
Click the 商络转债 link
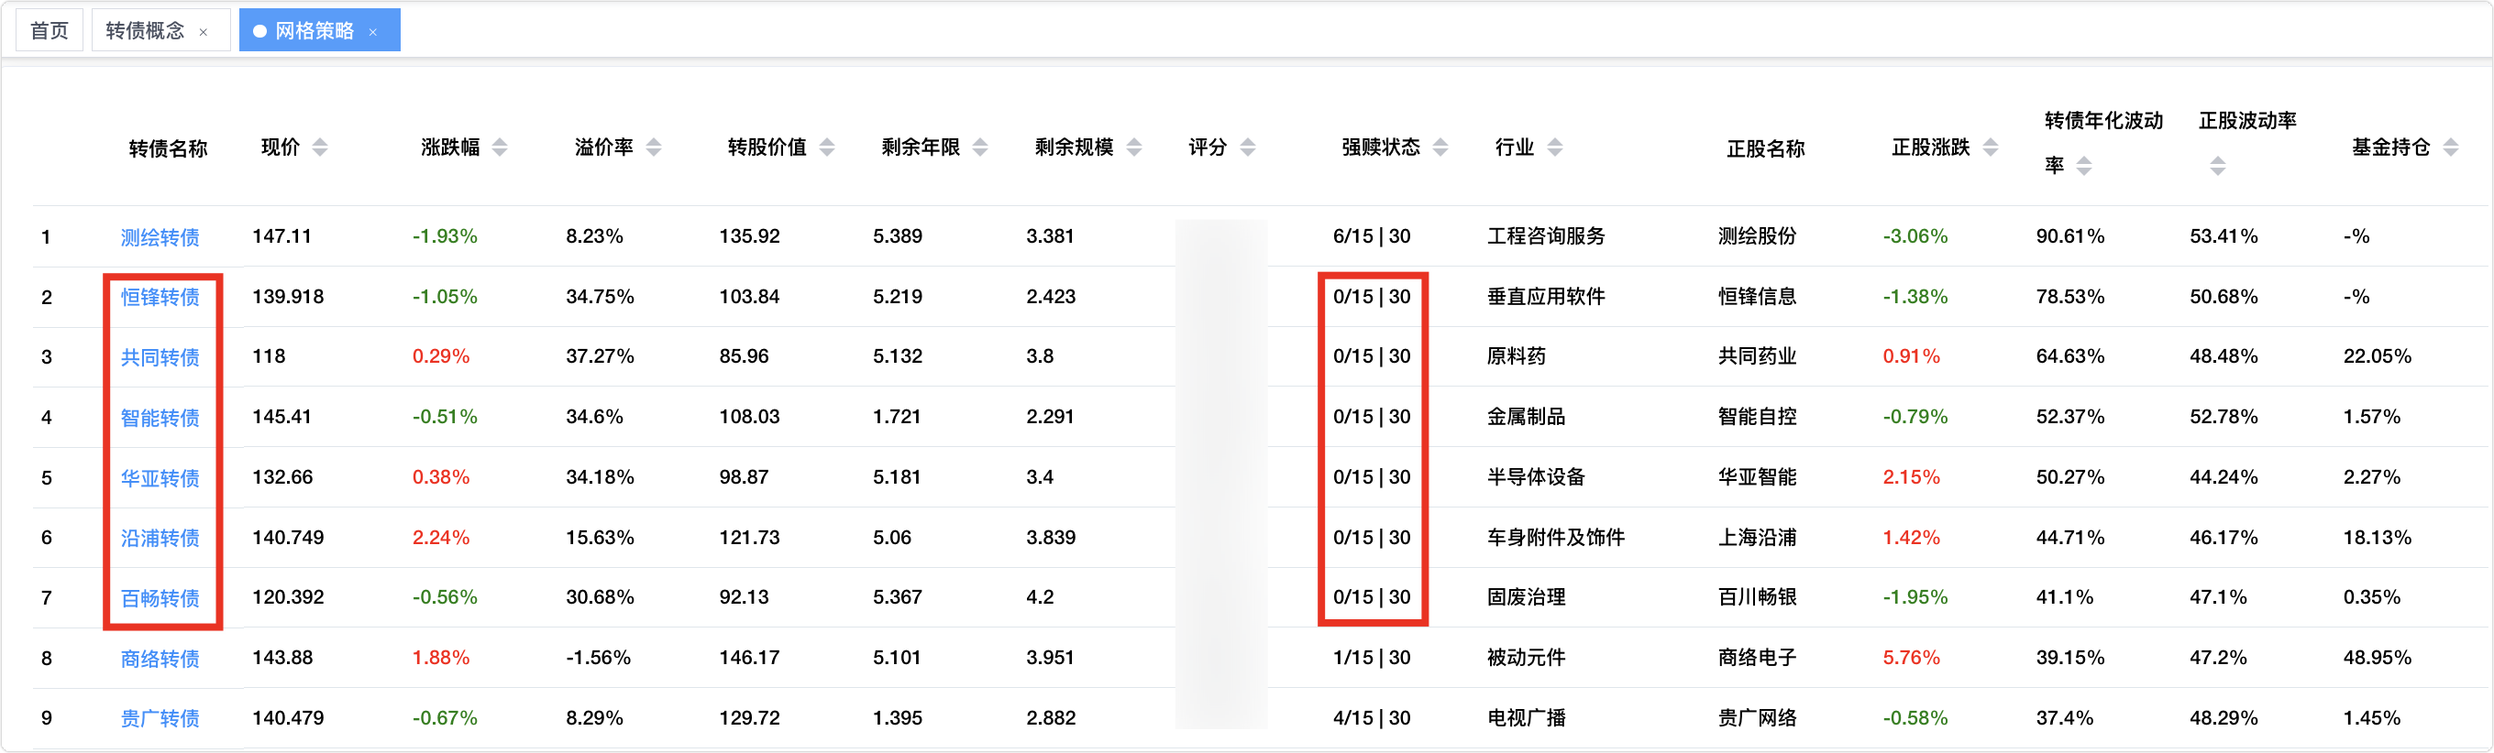point(160,658)
